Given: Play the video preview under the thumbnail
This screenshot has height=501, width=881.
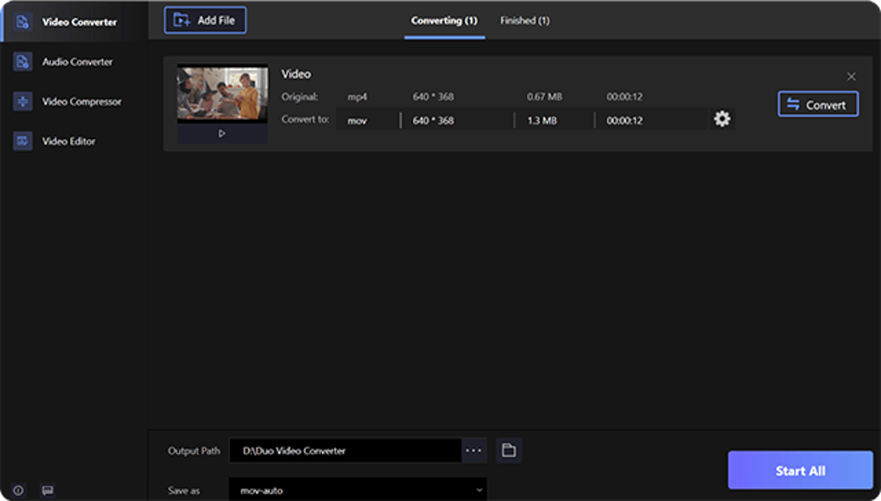Looking at the screenshot, I should coord(222,134).
